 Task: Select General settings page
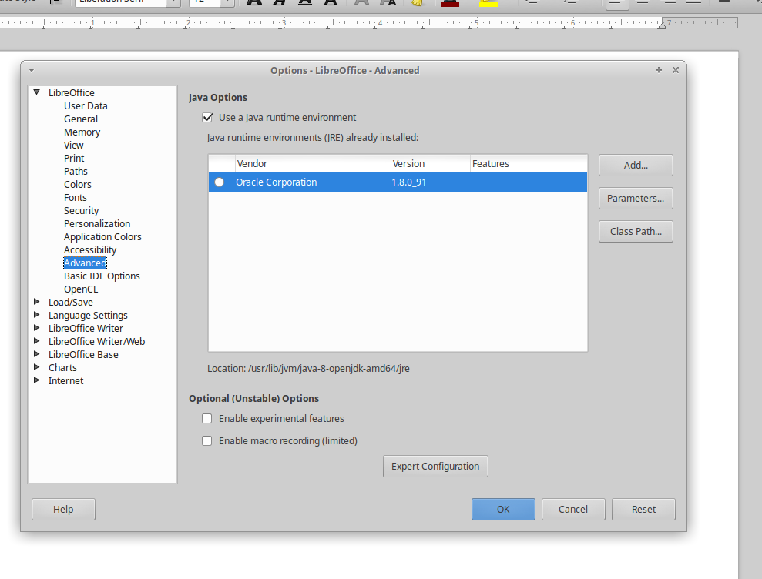pyautogui.click(x=81, y=119)
